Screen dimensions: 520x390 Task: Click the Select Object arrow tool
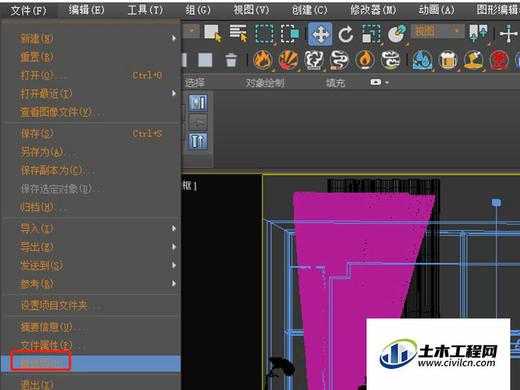pos(213,34)
